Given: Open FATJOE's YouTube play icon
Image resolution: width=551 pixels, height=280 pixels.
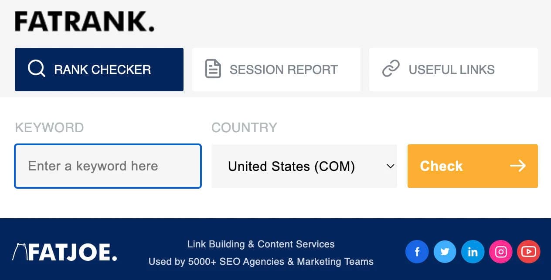Looking at the screenshot, I should [528, 251].
